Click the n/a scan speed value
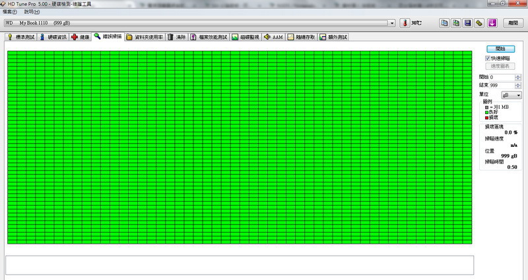 pos(514,145)
